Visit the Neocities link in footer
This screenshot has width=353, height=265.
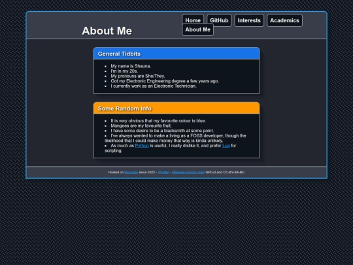click(131, 172)
